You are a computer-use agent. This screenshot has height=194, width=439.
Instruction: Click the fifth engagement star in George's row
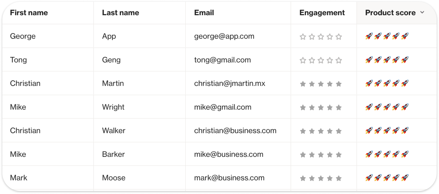(339, 37)
